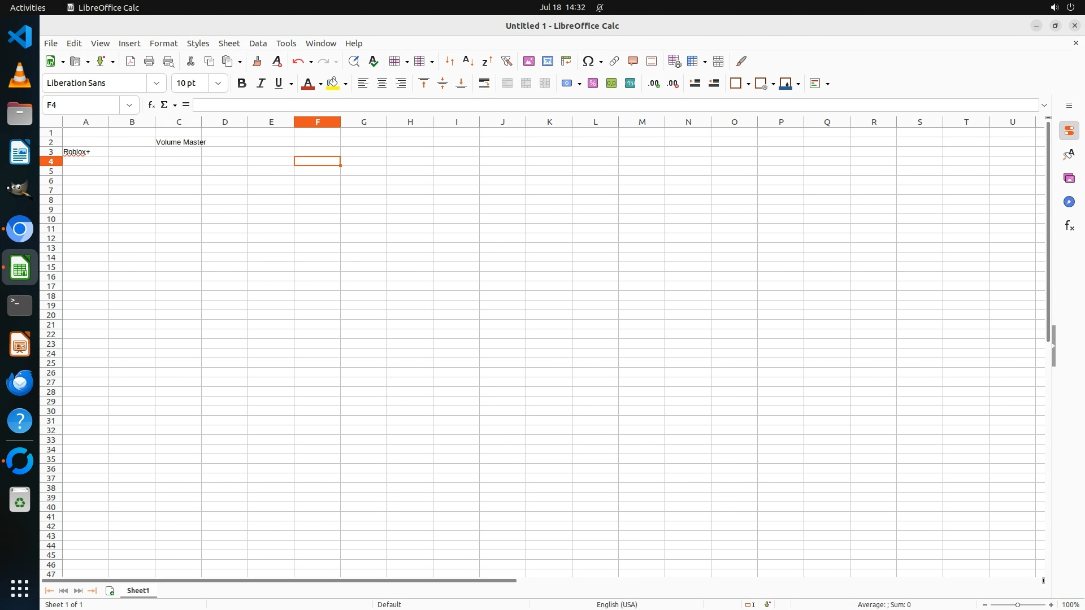Toggle Wrap Text for the cell
This screenshot has width=1085, height=610.
484,84
